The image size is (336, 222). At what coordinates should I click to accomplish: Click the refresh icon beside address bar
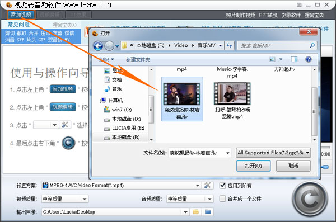[229, 46]
